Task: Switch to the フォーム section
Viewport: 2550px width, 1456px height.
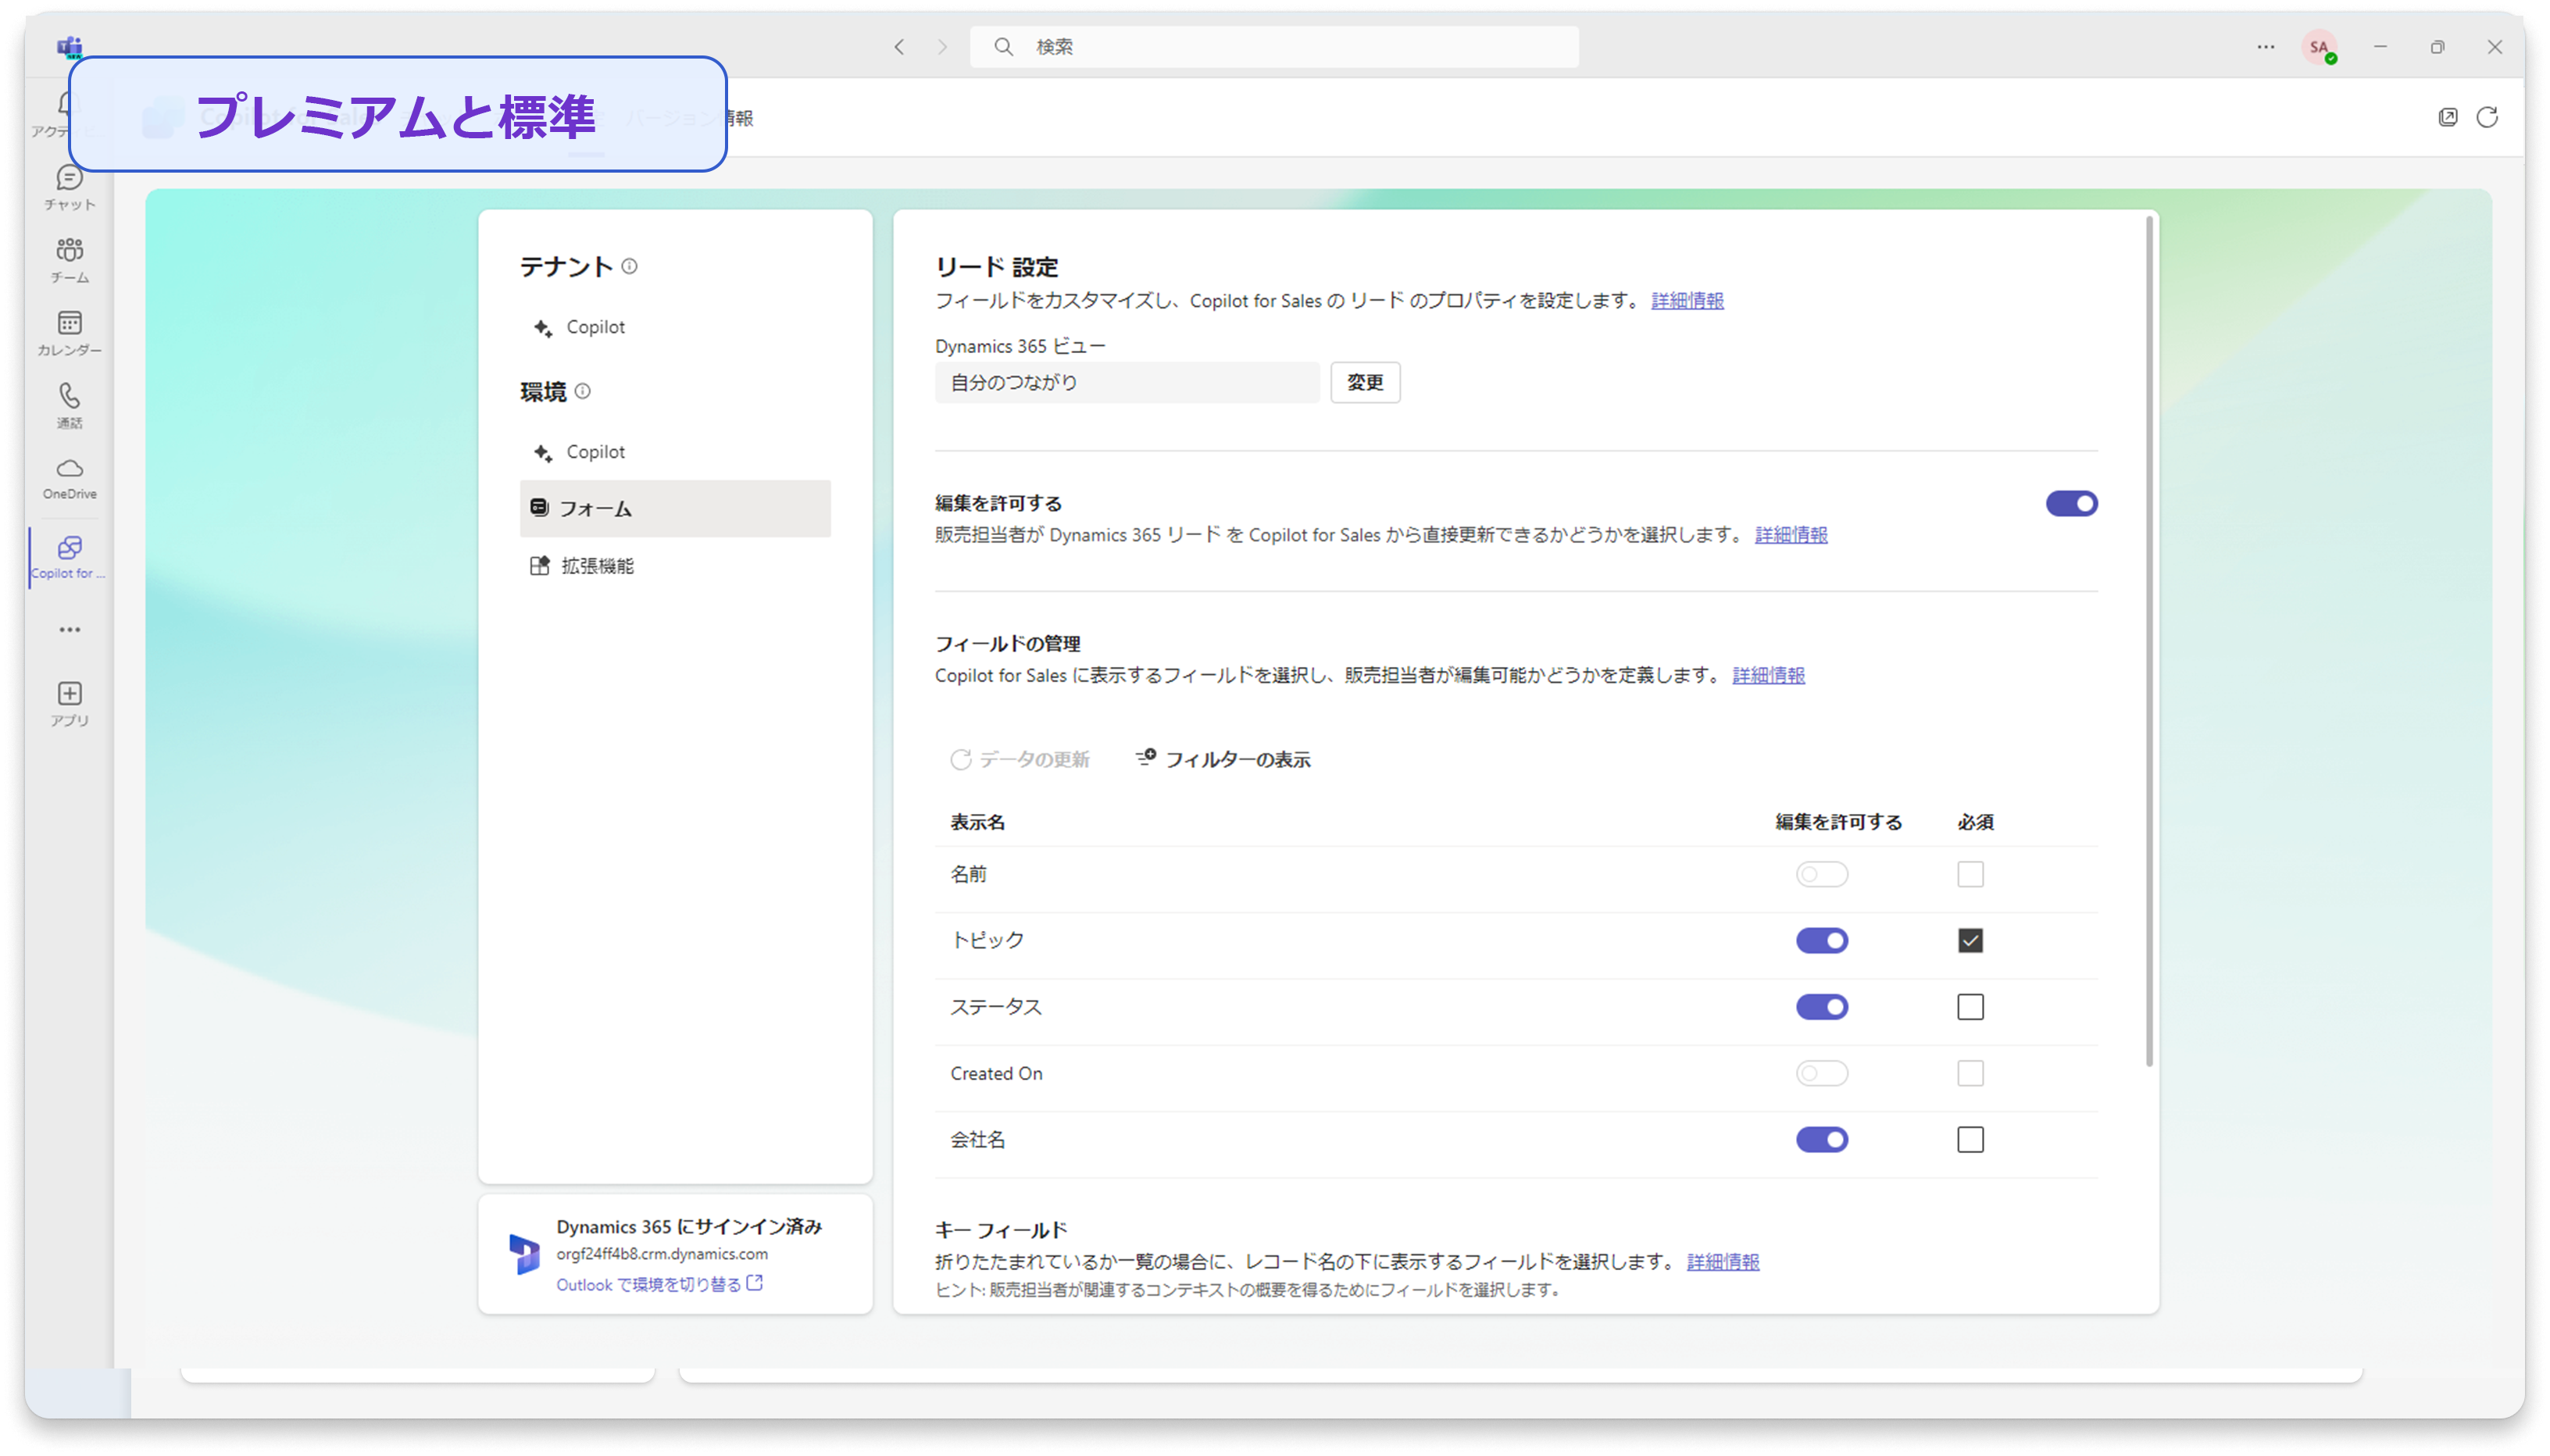Action: click(598, 507)
